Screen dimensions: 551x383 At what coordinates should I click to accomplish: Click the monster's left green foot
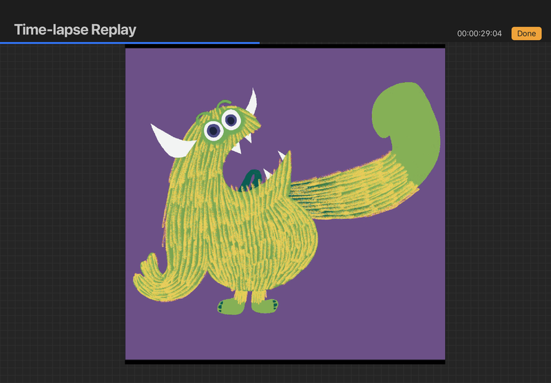pyautogui.click(x=231, y=306)
